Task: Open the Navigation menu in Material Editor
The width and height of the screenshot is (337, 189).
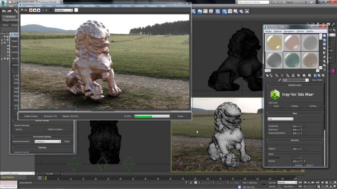Action: click(x=289, y=31)
